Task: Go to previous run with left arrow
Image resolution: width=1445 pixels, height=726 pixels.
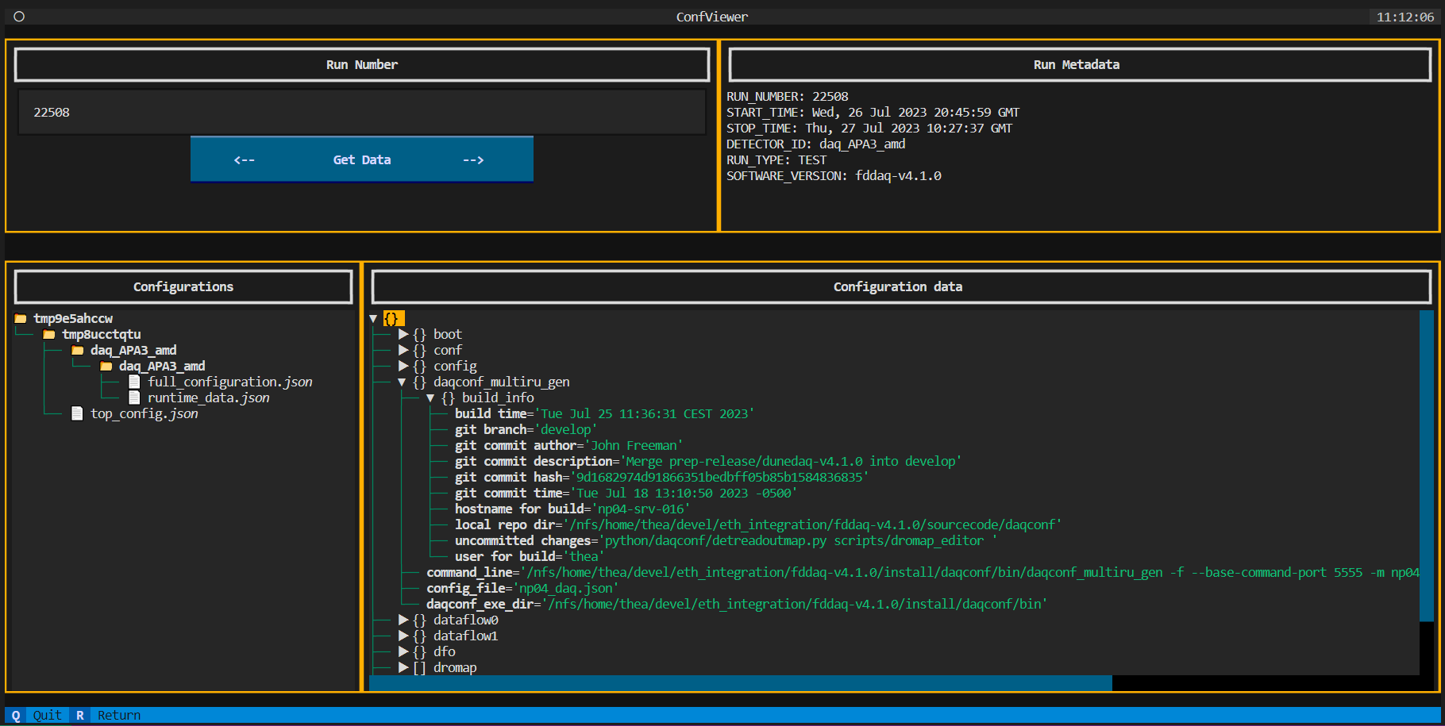Action: [245, 159]
